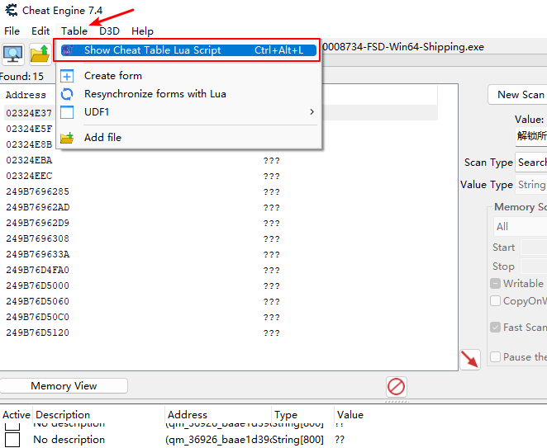The height and width of the screenshot is (448, 547).
Task: Click the Type column header
Action: coord(286,414)
